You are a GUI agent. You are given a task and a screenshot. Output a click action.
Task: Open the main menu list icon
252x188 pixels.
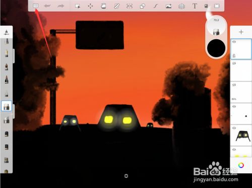[35, 6]
